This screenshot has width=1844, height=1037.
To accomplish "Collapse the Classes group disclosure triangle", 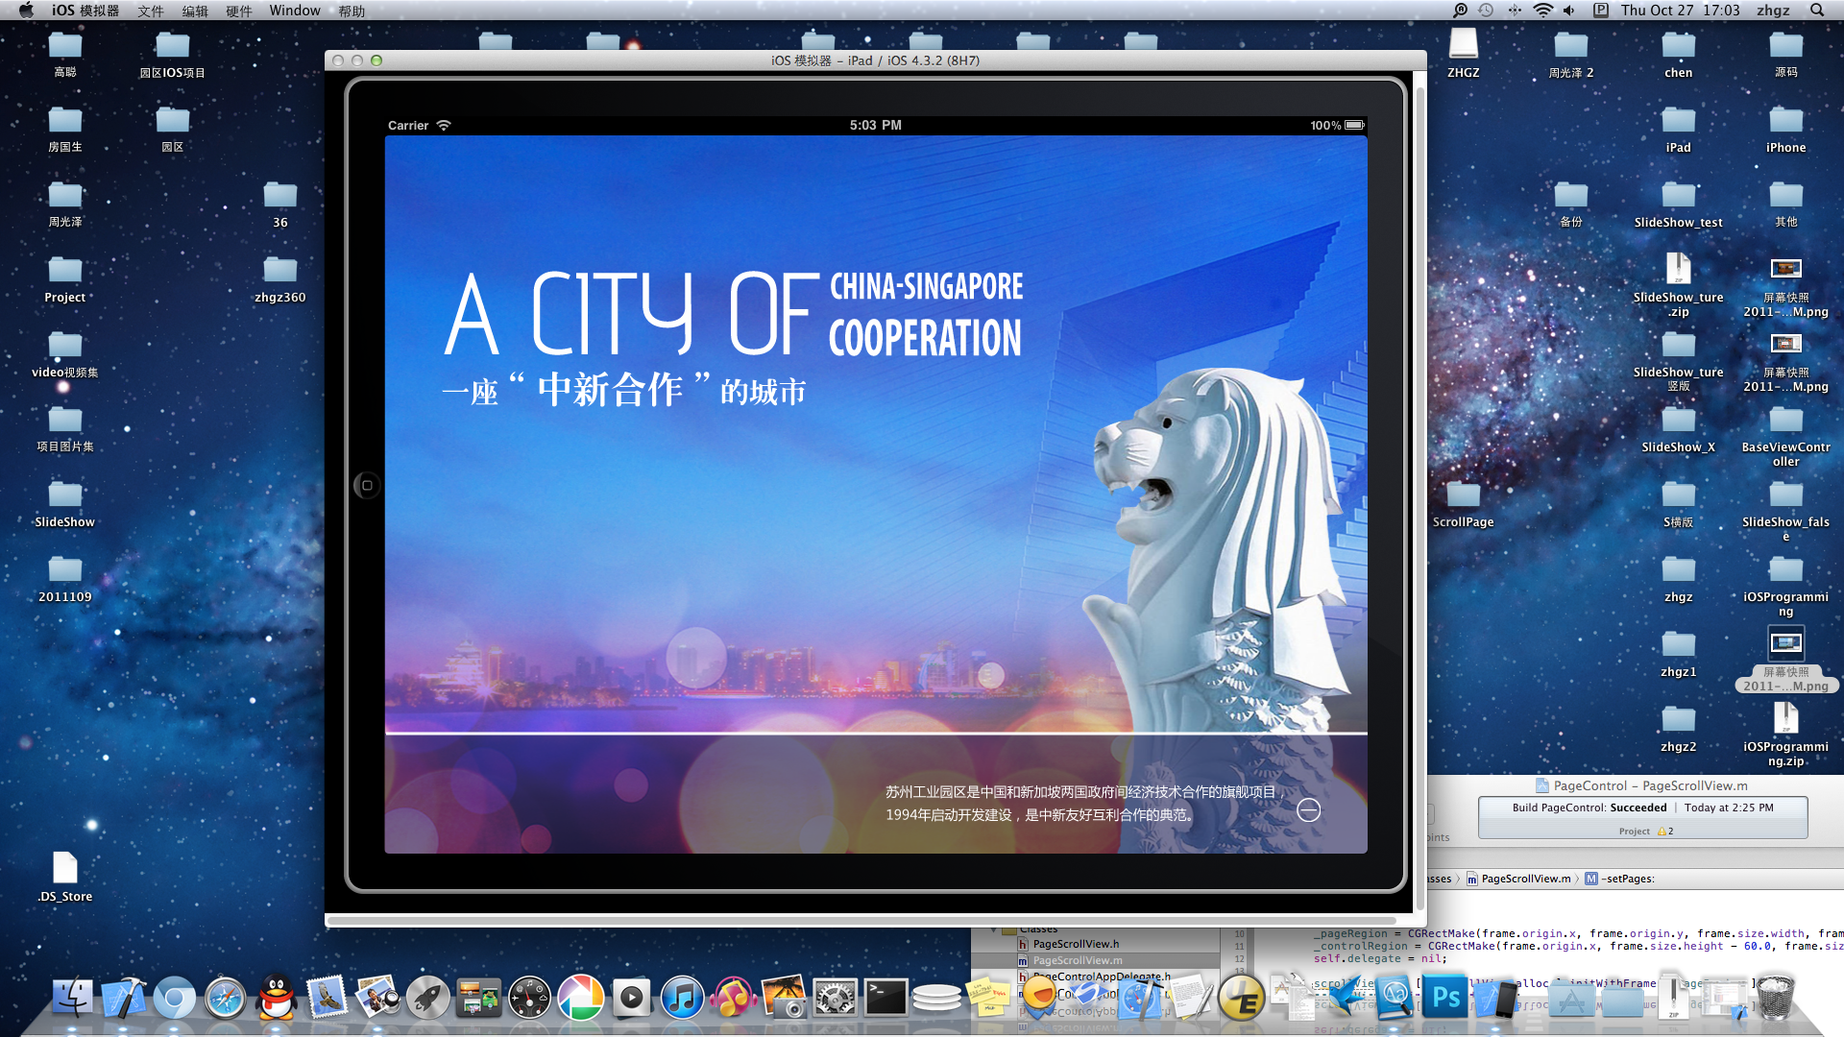I will coord(994,930).
